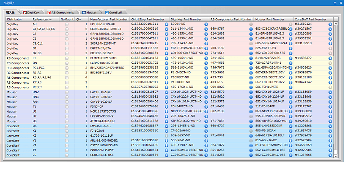The width and height of the screenshot is (344, 196).
Task: Click Mouser info icon for 652-CAY16-220J4LF
Action: [291, 97]
